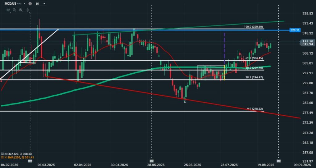Screen dimensions: 316x168
Task: Click the DIV marker on the right
Action: (279, 161)
